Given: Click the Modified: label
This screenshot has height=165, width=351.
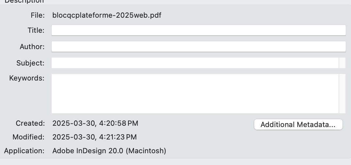Looking at the screenshot, I should 28,137.
